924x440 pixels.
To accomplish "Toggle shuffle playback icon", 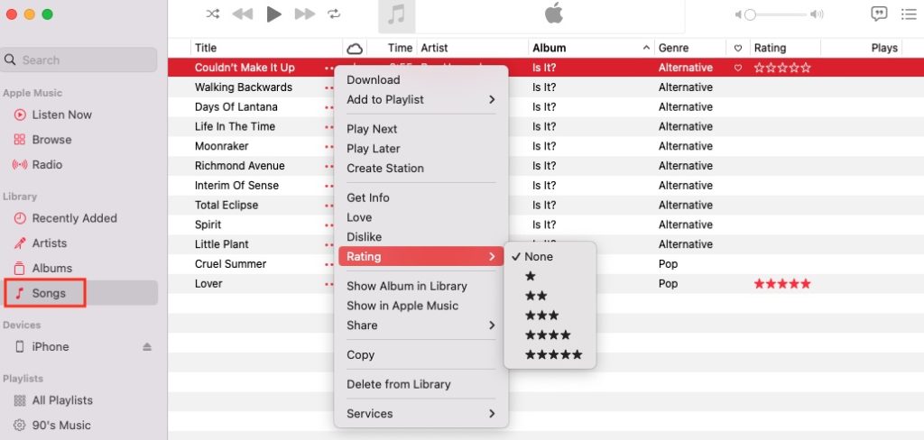I will [x=213, y=14].
